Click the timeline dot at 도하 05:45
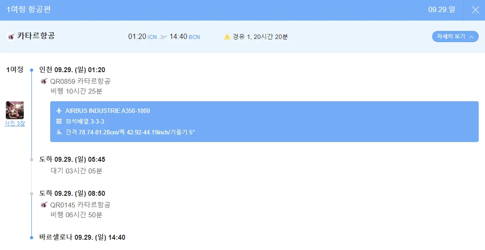The width and height of the screenshot is (485, 250). (x=31, y=160)
